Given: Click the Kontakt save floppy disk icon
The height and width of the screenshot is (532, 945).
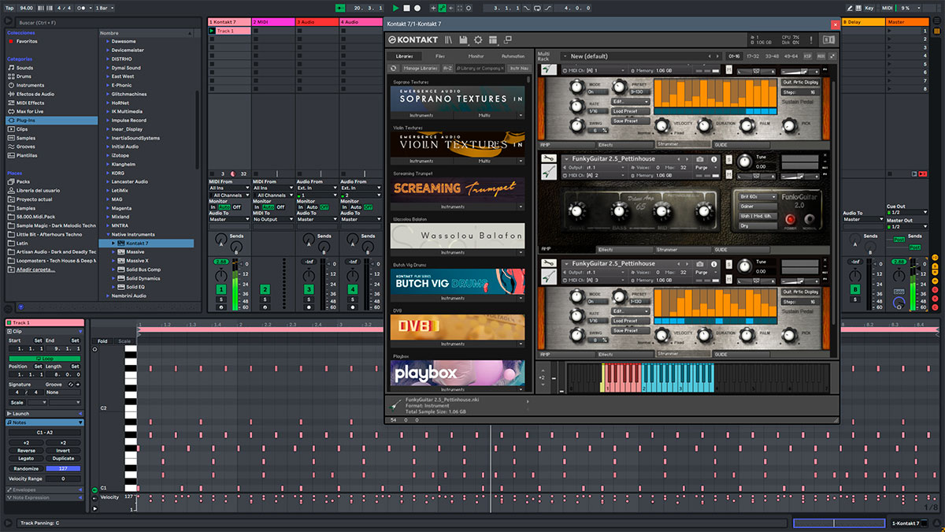Looking at the screenshot, I should [463, 39].
